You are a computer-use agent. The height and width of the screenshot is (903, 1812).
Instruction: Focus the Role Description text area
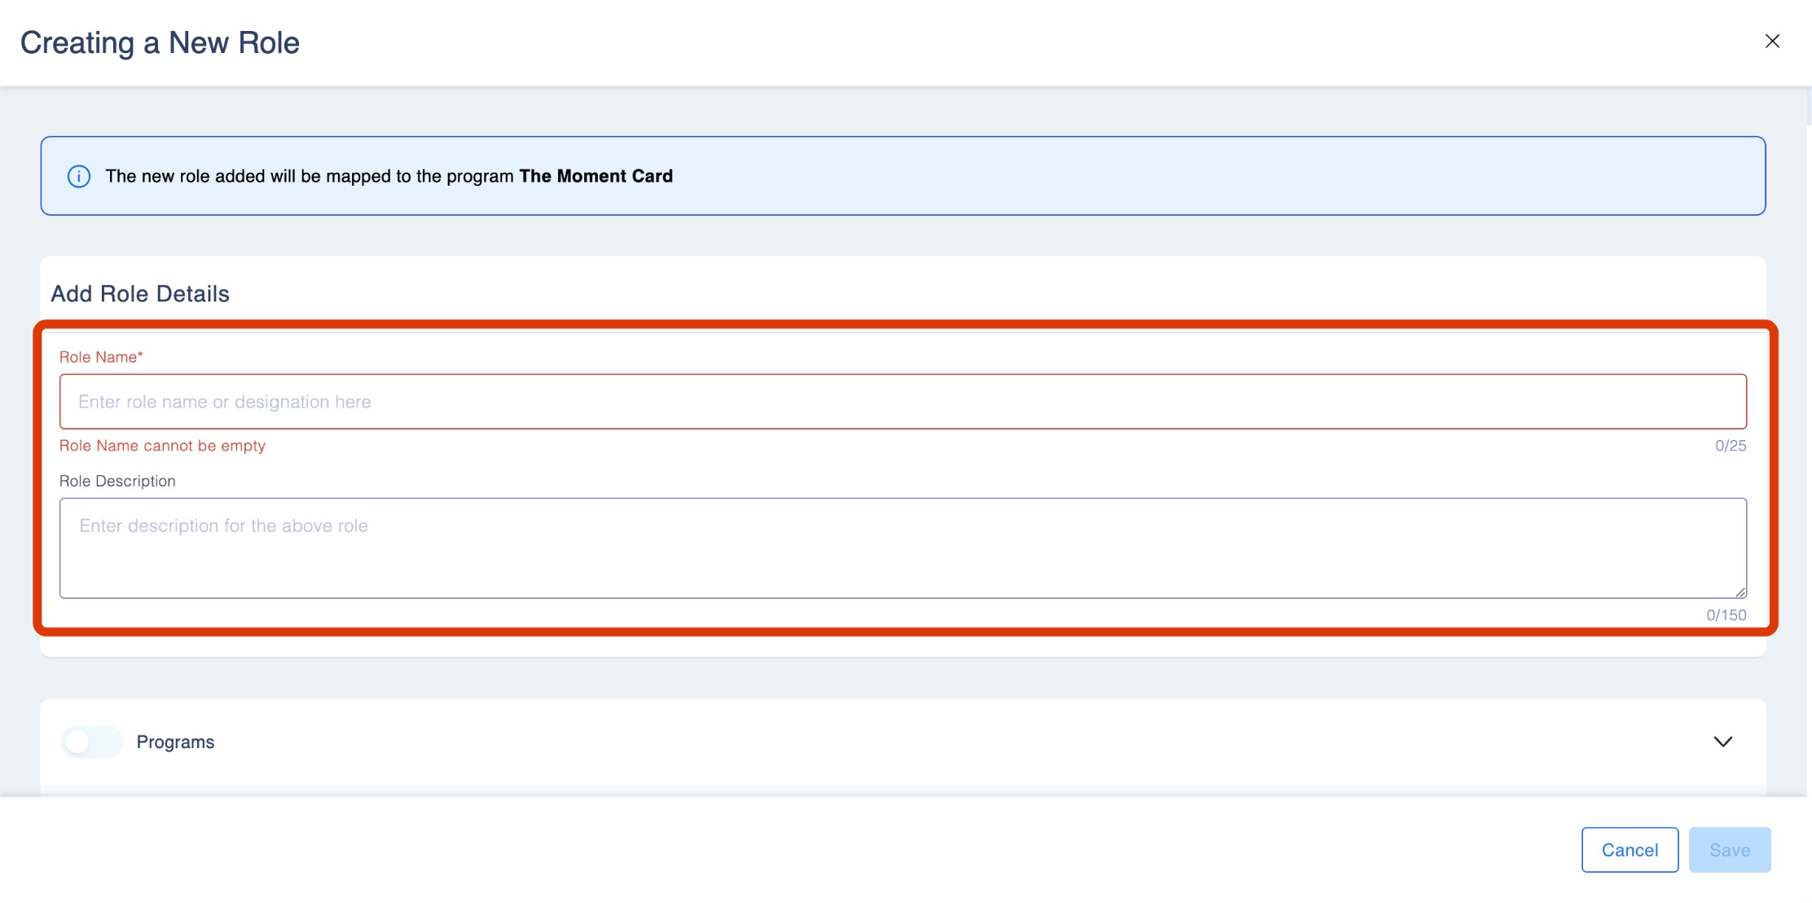pos(902,548)
